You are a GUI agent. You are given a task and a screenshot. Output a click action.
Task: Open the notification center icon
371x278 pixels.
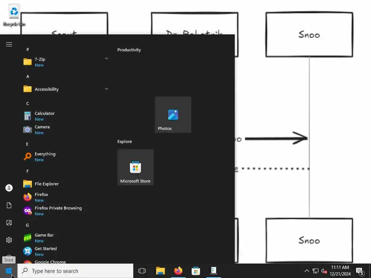click(360, 271)
